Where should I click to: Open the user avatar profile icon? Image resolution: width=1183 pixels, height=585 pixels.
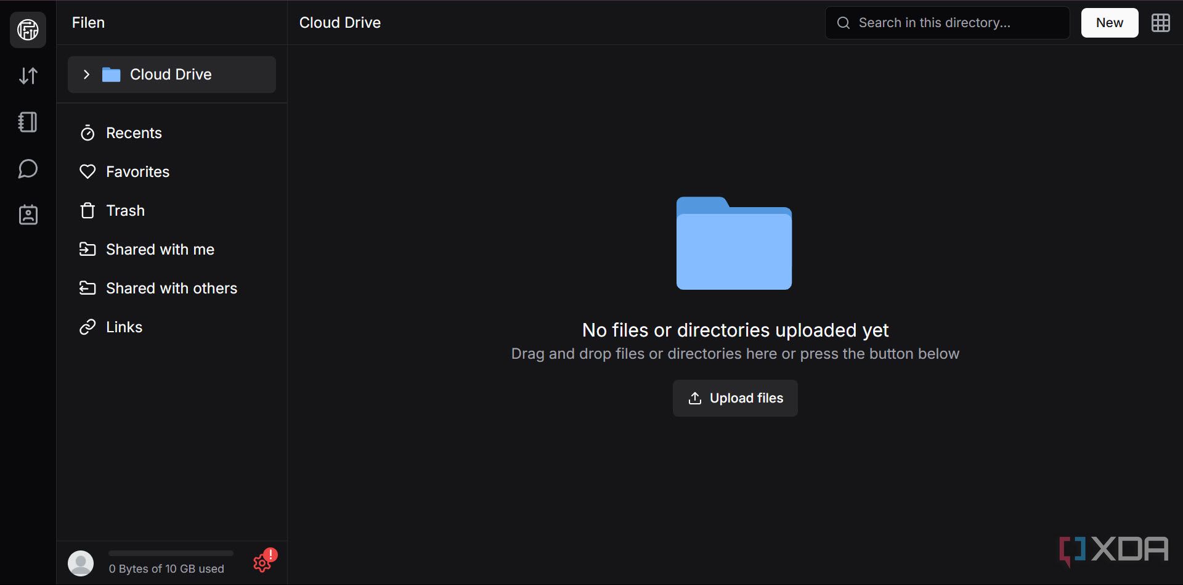click(x=81, y=563)
